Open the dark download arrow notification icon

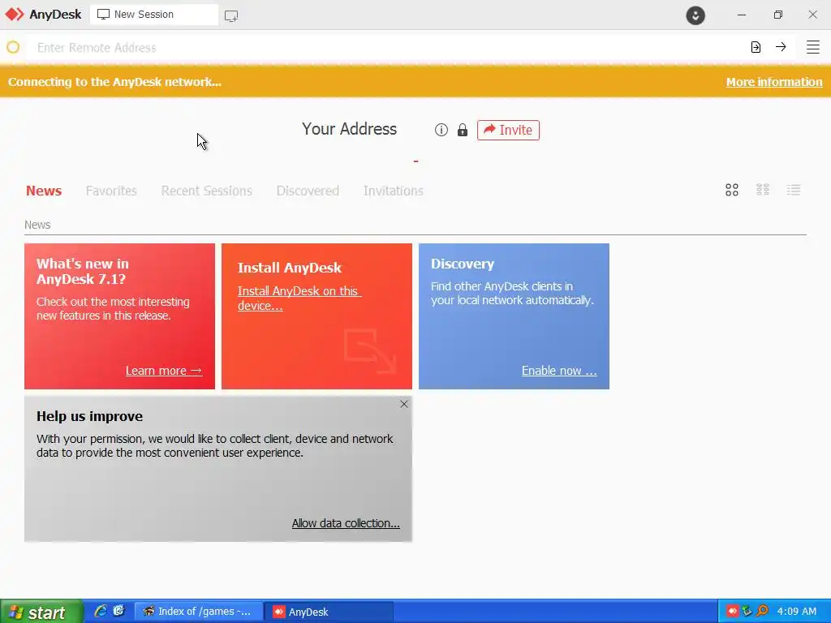click(x=695, y=15)
